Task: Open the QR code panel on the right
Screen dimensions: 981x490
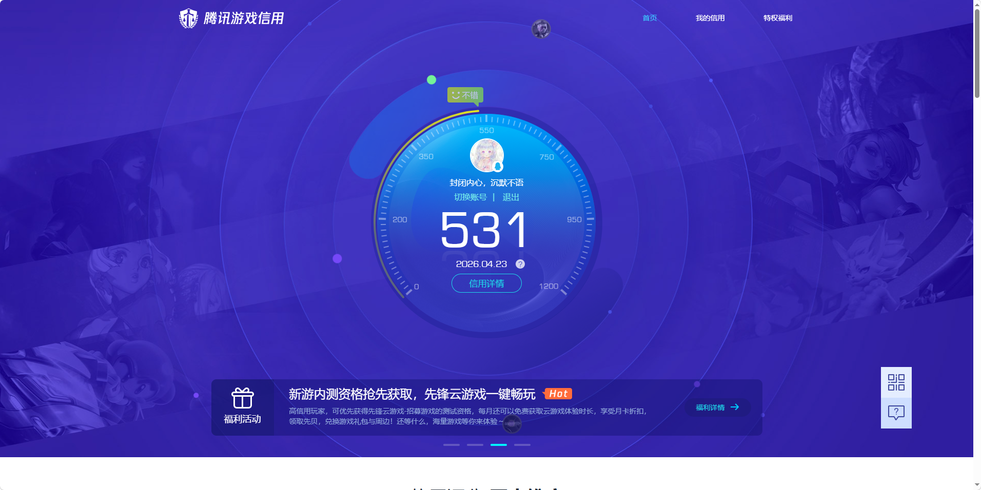Action: [x=895, y=382]
